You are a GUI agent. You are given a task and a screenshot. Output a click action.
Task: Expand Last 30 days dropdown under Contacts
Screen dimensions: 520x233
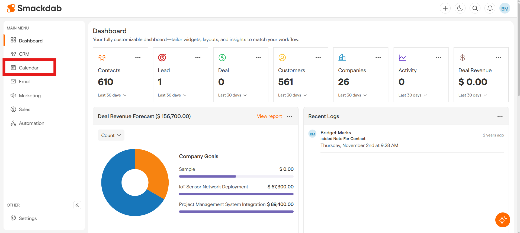click(x=112, y=95)
